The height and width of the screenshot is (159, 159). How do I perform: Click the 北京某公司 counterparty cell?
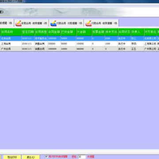coord(151,38)
